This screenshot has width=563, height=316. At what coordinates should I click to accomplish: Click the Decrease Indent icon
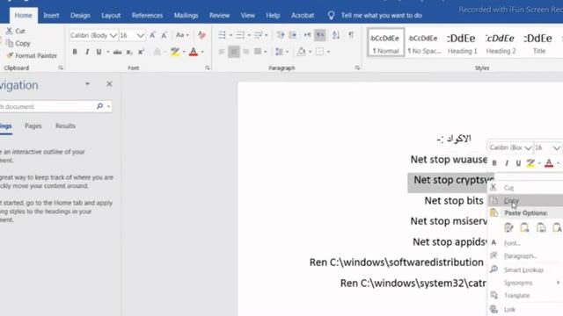pyautogui.click(x=281, y=35)
